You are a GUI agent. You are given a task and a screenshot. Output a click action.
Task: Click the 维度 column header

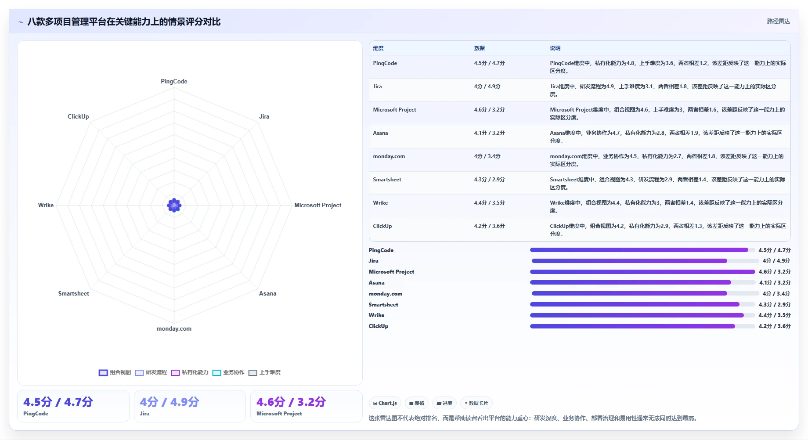tap(378, 48)
